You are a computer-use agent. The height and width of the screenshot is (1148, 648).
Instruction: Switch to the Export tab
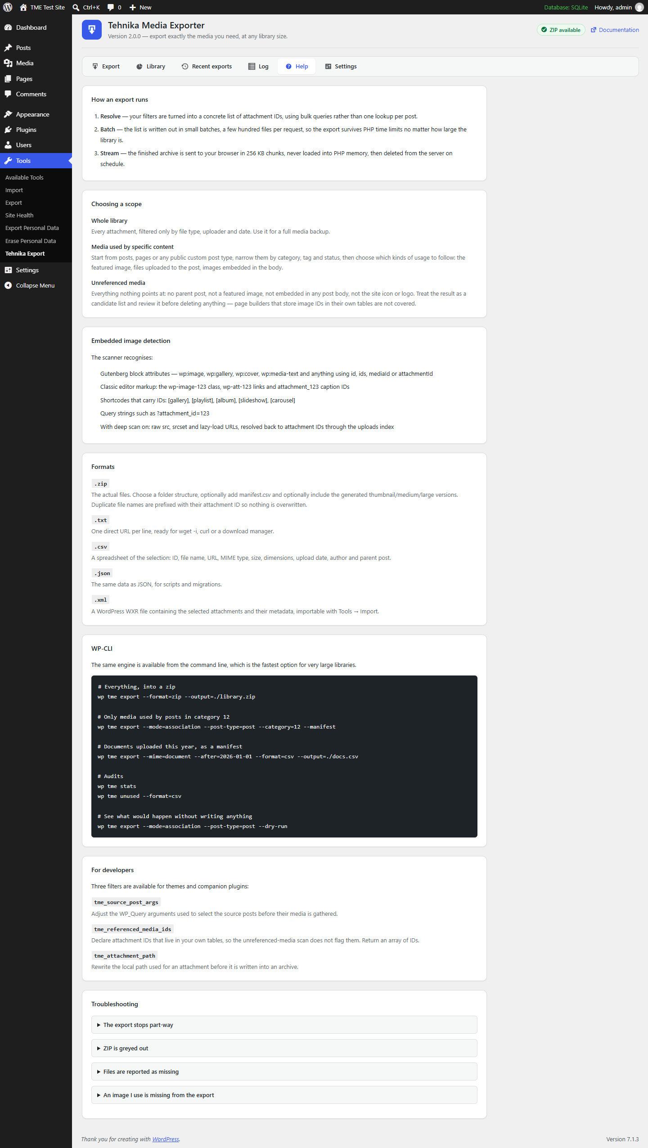point(106,66)
